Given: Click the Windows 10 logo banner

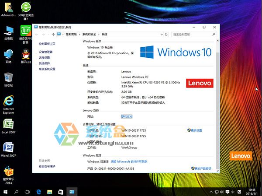Looking at the screenshot, I should [x=176, y=52].
